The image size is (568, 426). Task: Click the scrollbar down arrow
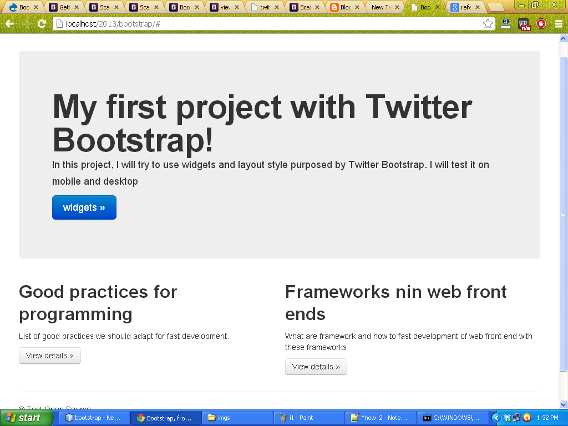(564, 404)
